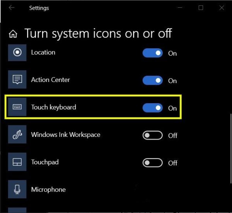Click the Touchpad icon tile

(17, 162)
